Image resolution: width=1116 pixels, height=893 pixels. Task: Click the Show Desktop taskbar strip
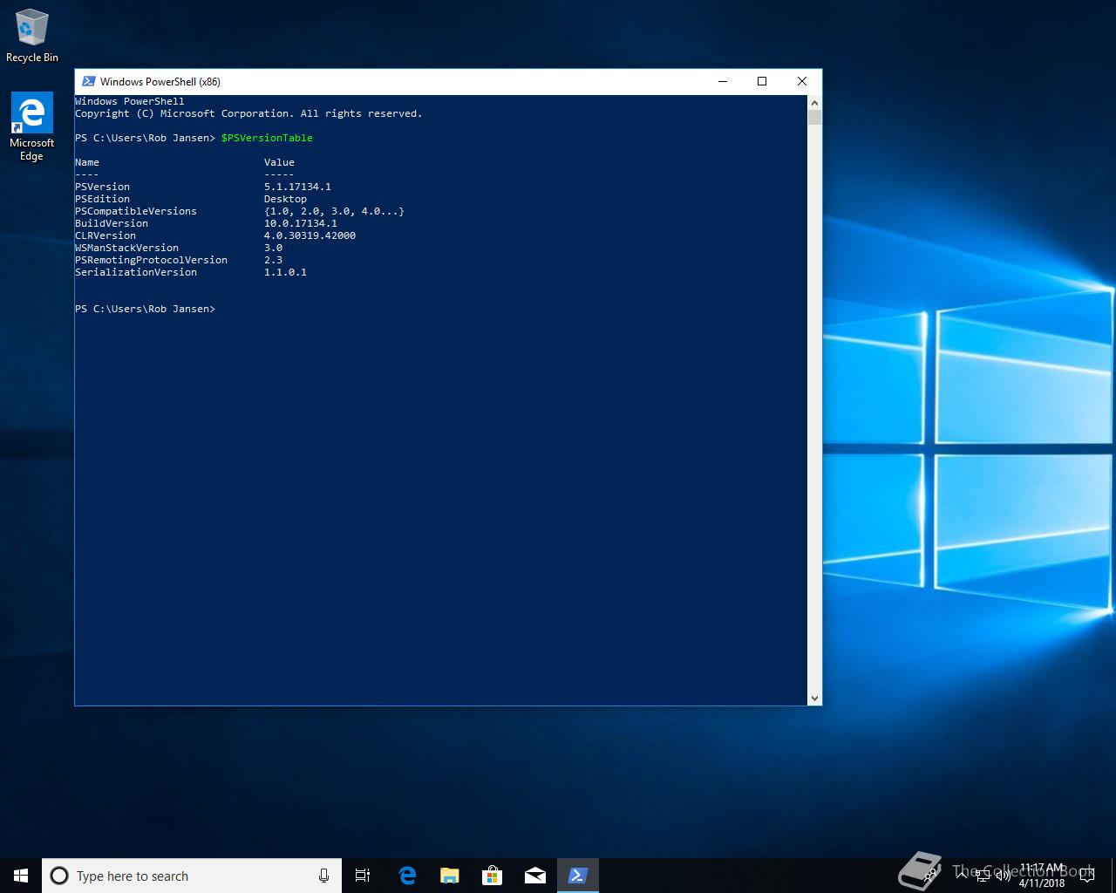[x=1113, y=876]
